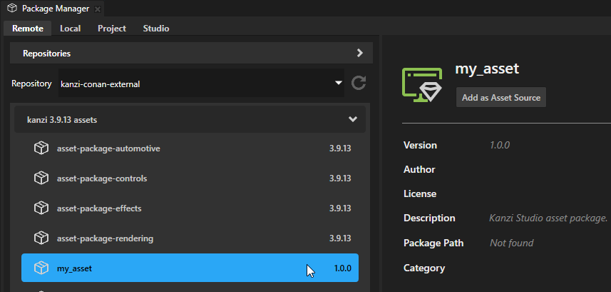The width and height of the screenshot is (611, 292).
Task: Select asset-package-rendering package name
Action: click(106, 238)
